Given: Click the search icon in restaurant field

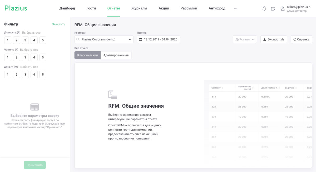Looking at the screenshot, I should (78, 39).
